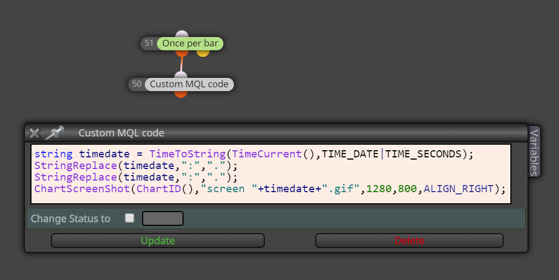Click the orange output connector of Once per bar
This screenshot has width=559, height=280.
click(182, 54)
